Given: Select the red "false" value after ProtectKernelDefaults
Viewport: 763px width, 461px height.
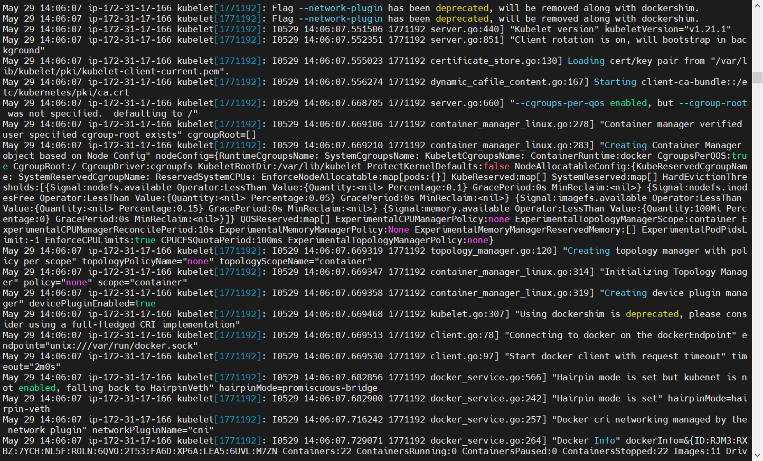Looking at the screenshot, I should pyautogui.click(x=496, y=166).
